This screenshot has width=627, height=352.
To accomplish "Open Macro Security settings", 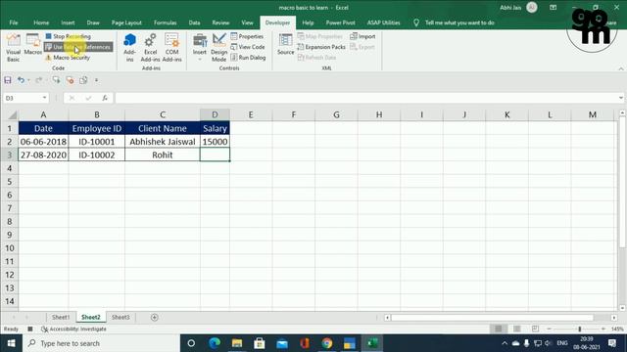I will point(68,58).
